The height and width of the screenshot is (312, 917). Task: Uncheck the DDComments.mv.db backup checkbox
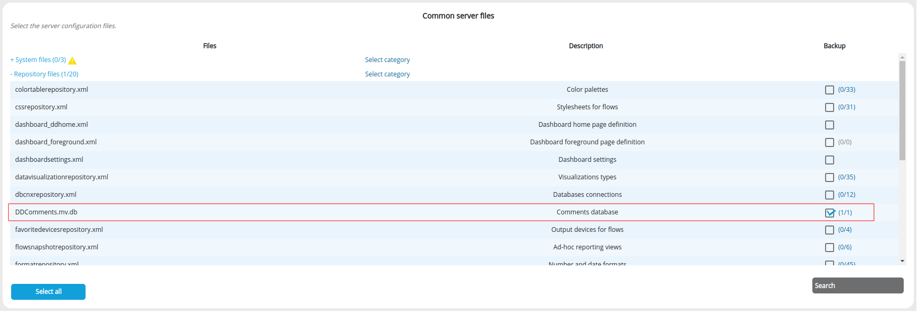(x=829, y=213)
